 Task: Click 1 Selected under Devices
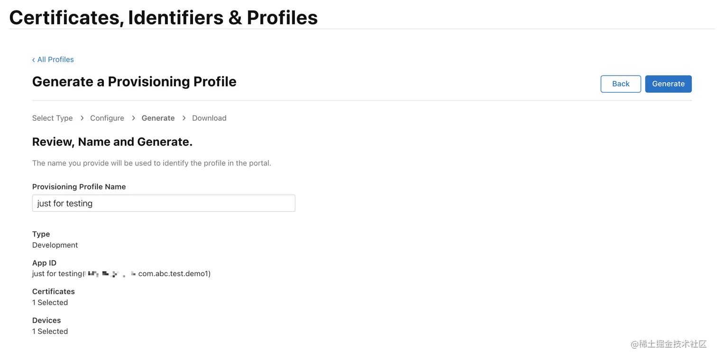coord(50,332)
